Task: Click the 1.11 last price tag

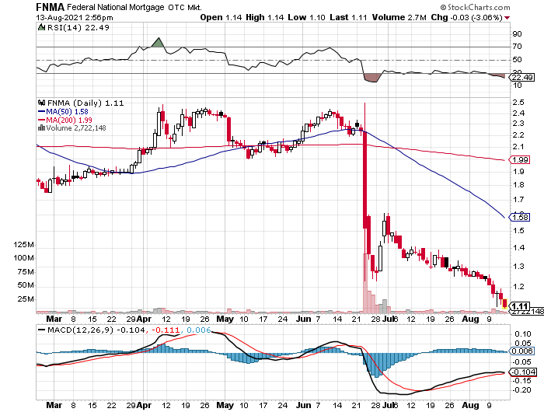Action: (519, 306)
